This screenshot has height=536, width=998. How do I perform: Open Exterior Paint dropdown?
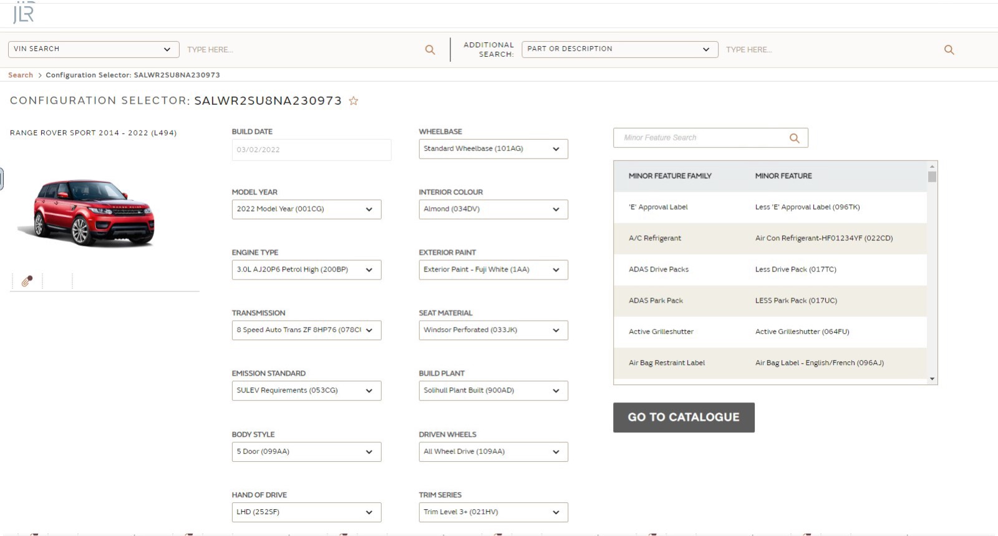click(493, 270)
